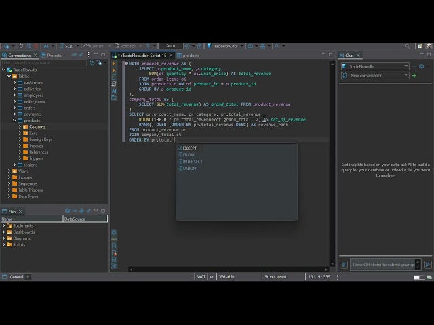
Task: Click the connection filter funnel icon
Action: [x=99, y=63]
